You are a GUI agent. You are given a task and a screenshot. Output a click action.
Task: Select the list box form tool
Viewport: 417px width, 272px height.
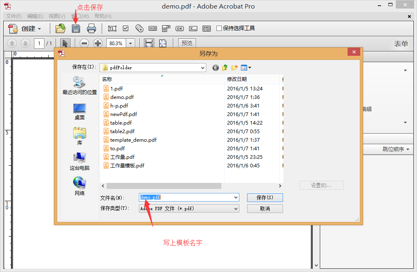[153, 29]
